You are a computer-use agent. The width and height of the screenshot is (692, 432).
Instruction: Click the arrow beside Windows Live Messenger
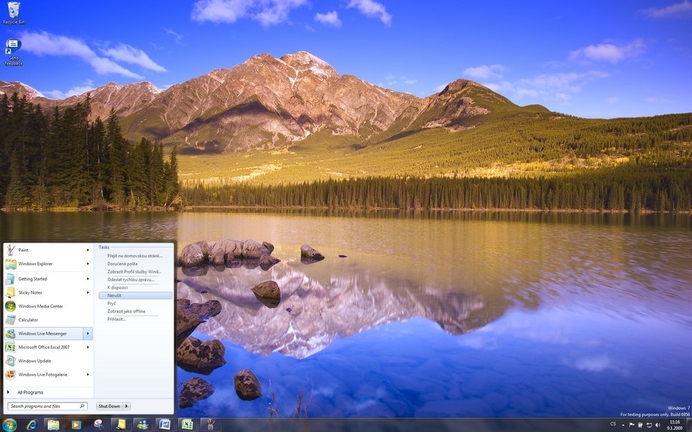pyautogui.click(x=88, y=333)
